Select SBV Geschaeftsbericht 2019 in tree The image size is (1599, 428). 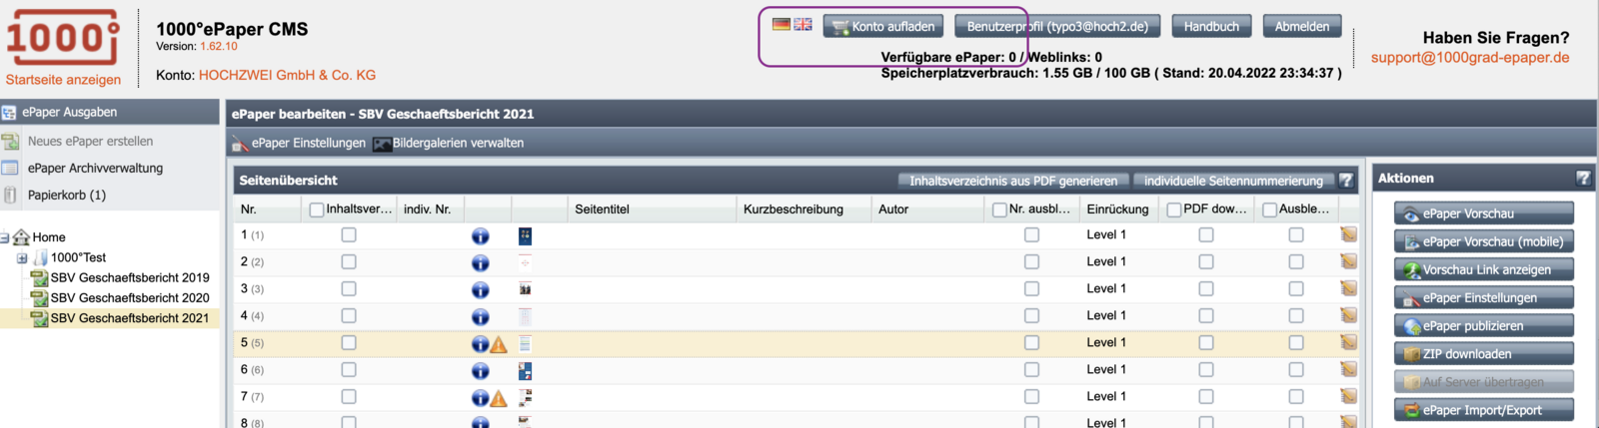(x=130, y=278)
